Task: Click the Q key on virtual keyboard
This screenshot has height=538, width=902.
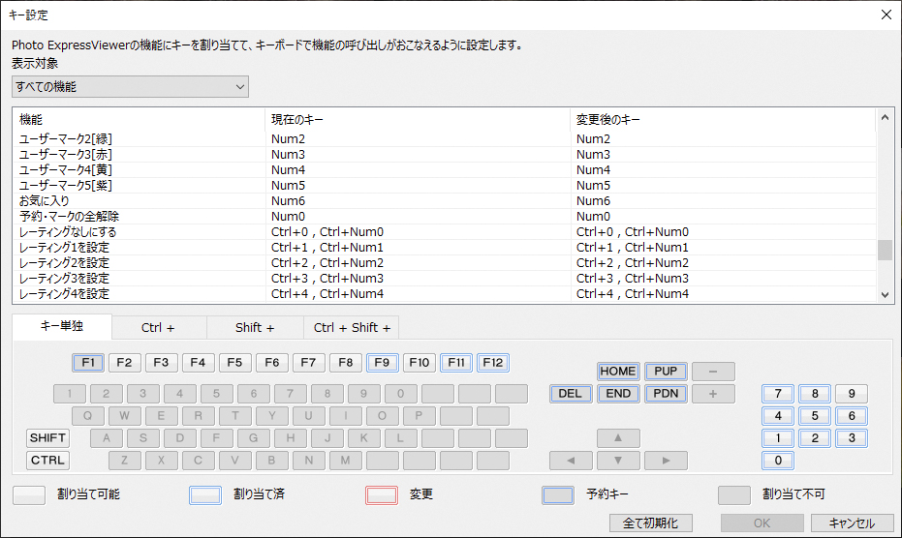Action: 88,415
